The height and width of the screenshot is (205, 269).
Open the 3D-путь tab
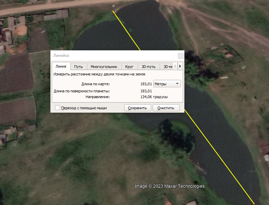pos(149,67)
